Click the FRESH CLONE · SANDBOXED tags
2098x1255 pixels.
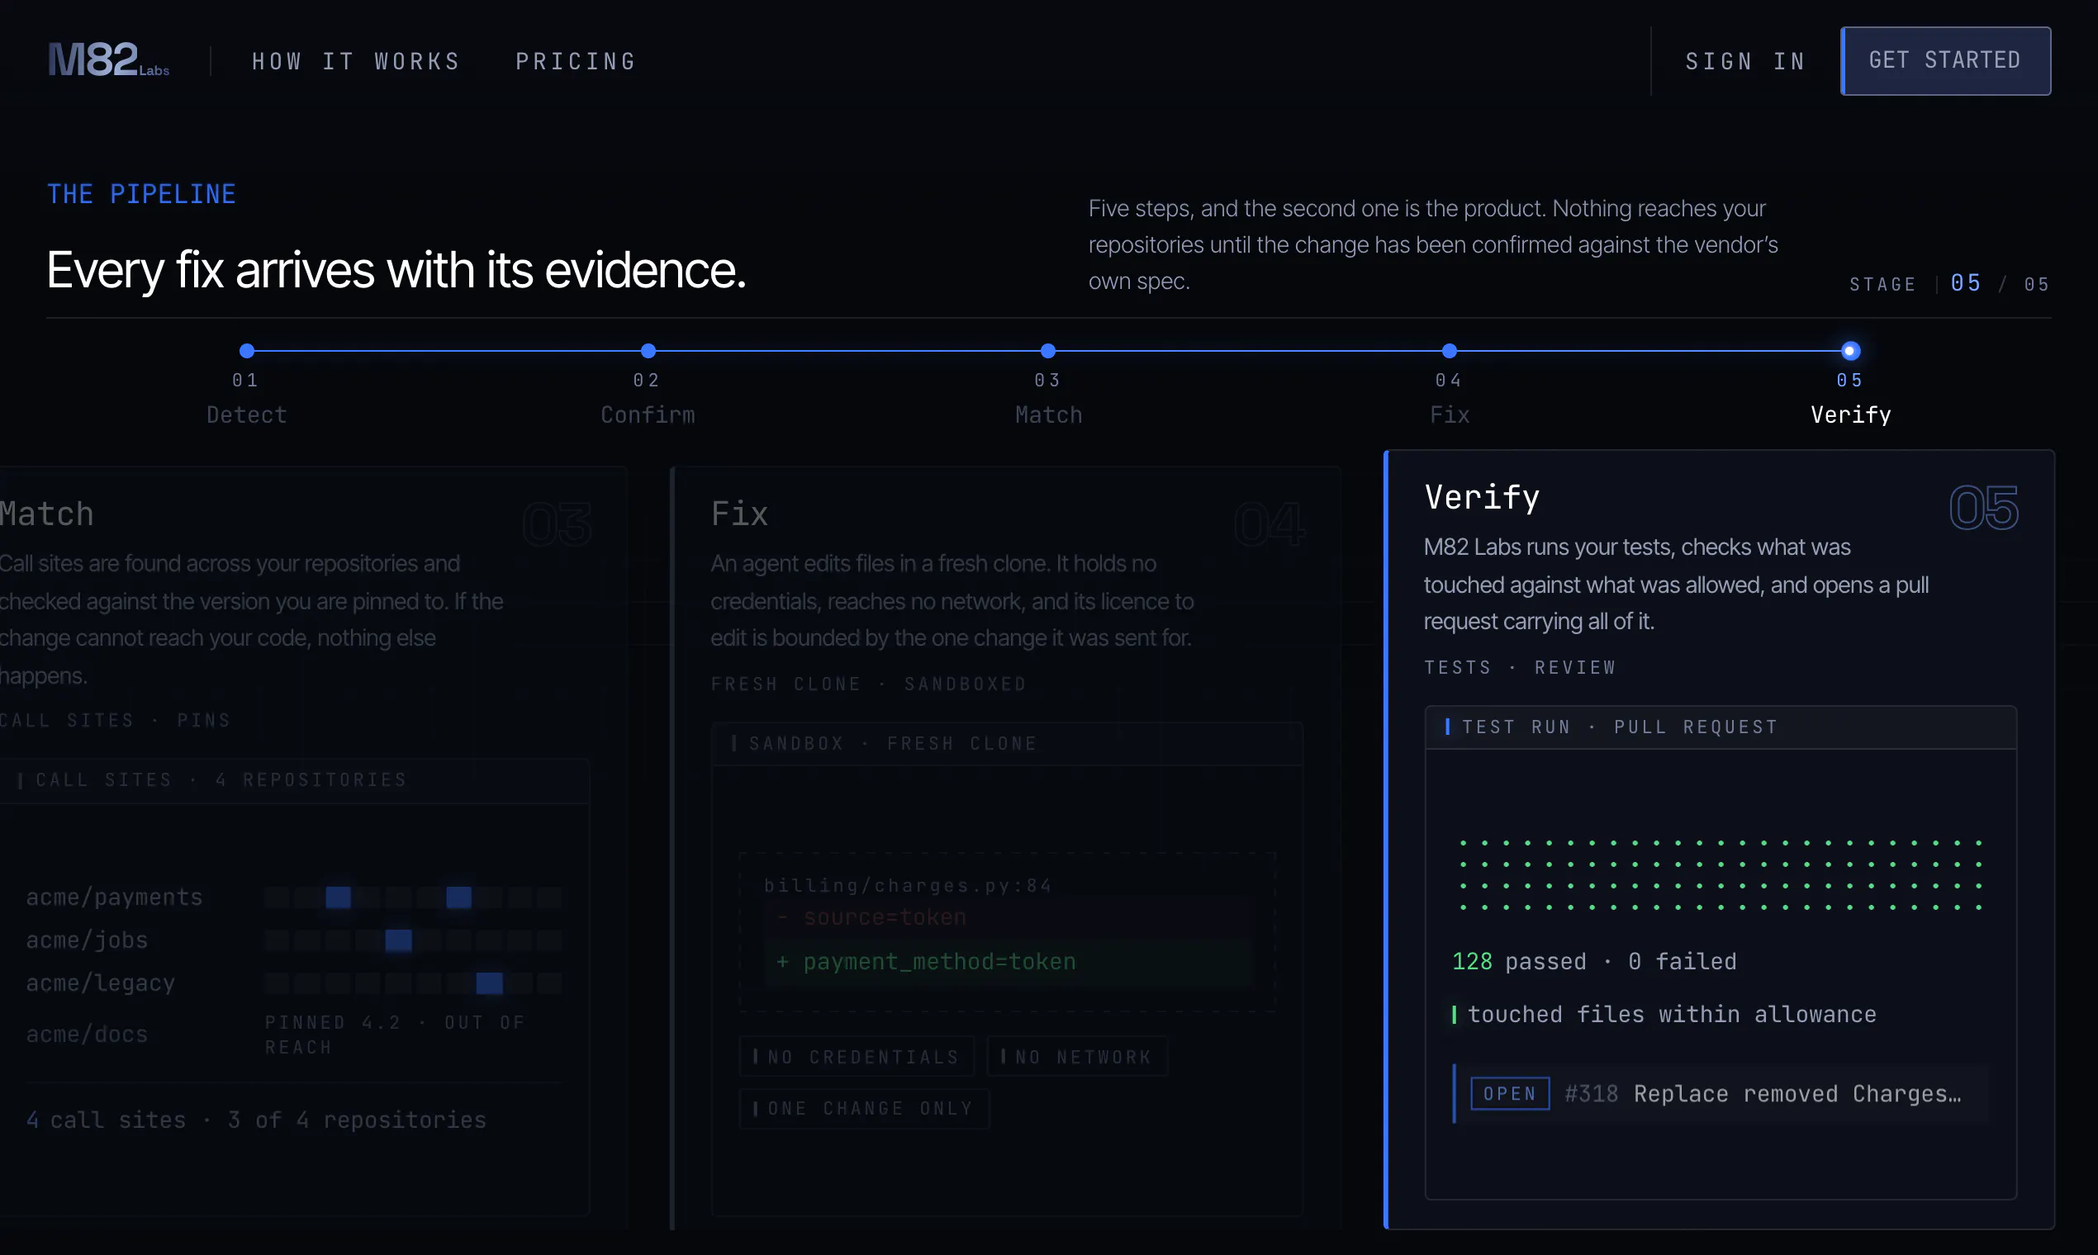(869, 684)
